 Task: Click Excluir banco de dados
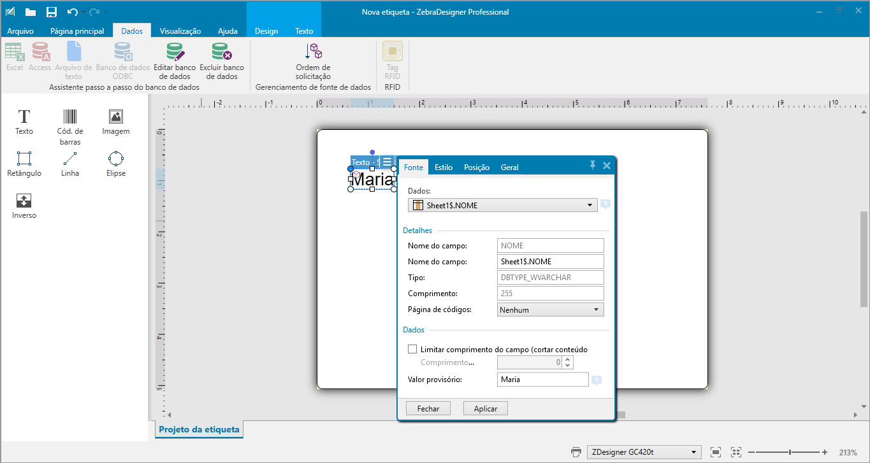[x=222, y=61]
